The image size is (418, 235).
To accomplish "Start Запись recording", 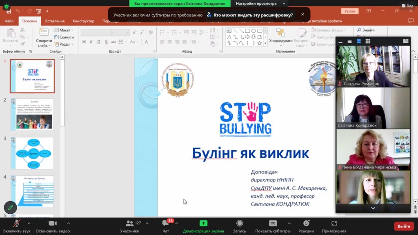I will coord(239,226).
